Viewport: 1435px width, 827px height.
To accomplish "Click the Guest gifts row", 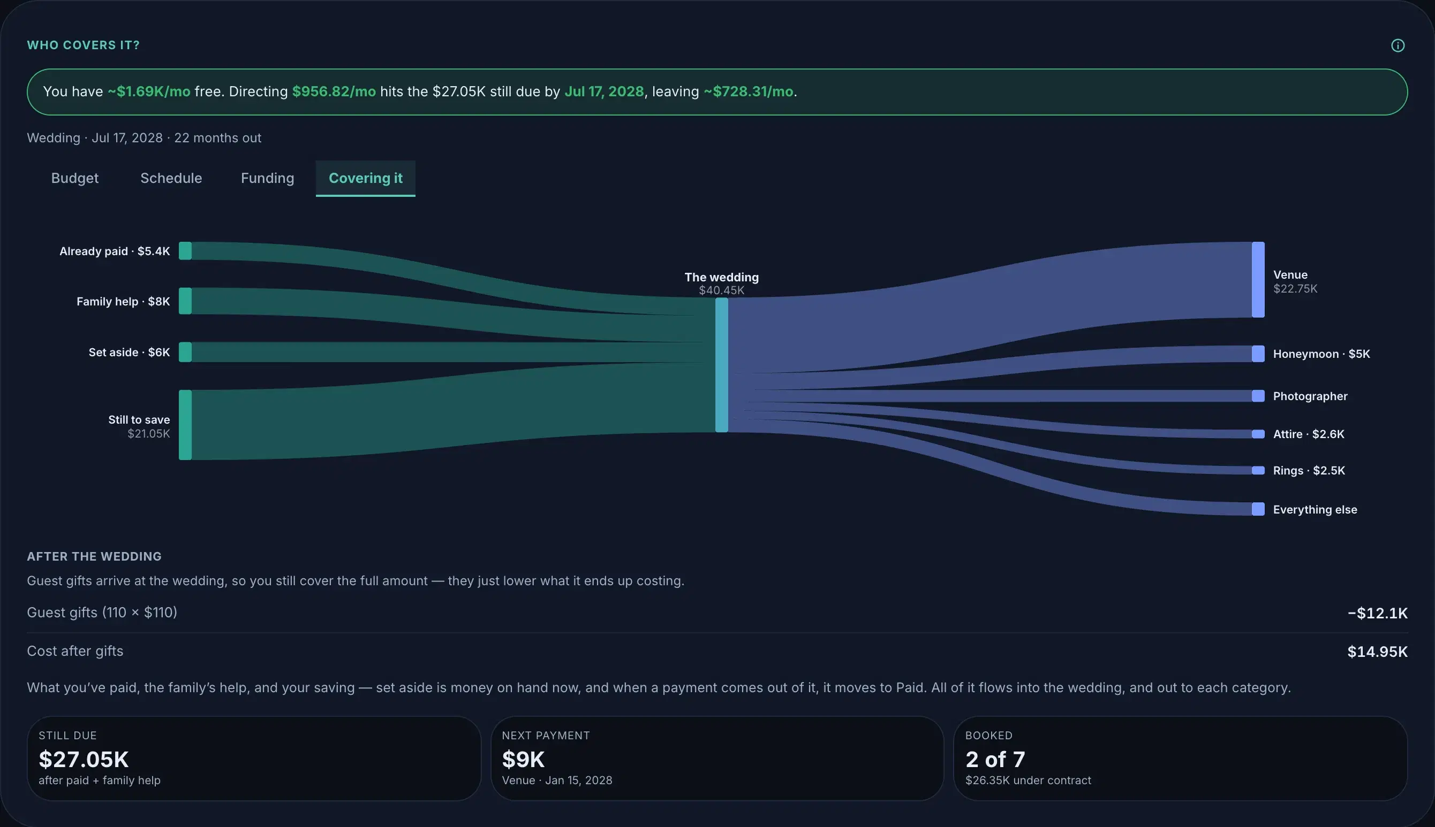I will click(717, 613).
